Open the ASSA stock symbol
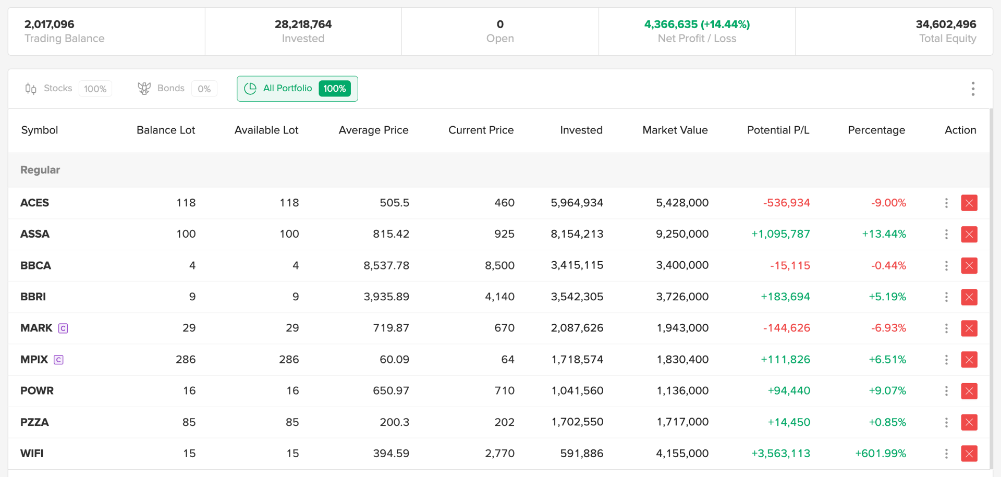This screenshot has height=477, width=1001. tap(35, 234)
